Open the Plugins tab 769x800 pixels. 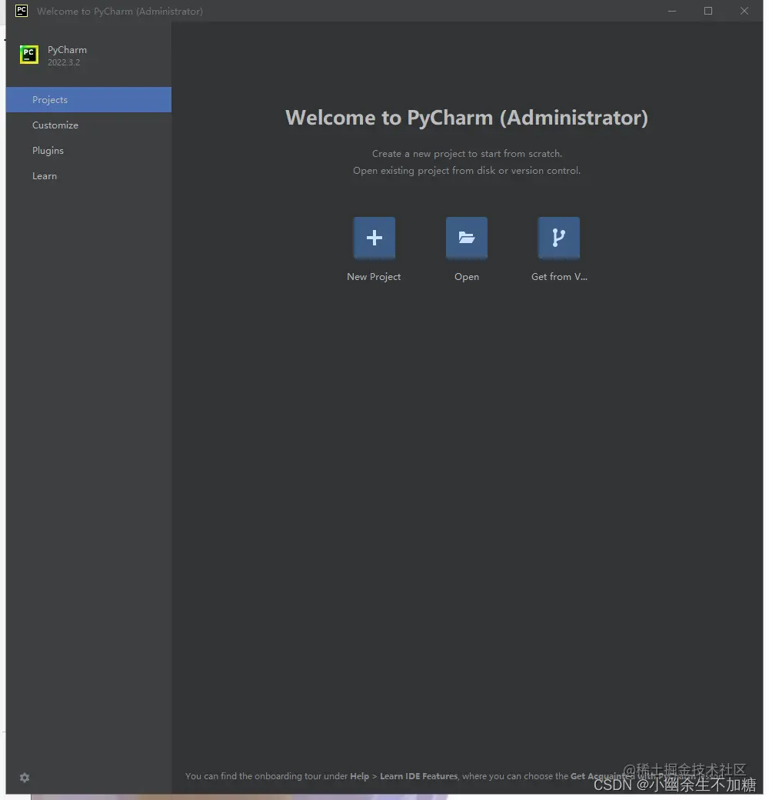[x=88, y=151]
